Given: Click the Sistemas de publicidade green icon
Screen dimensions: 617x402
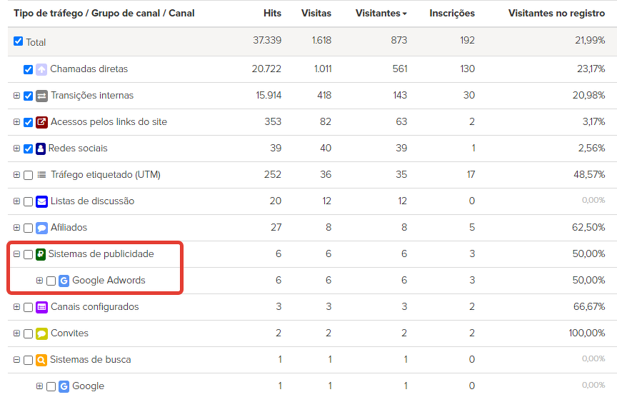Looking at the screenshot, I should [x=41, y=254].
